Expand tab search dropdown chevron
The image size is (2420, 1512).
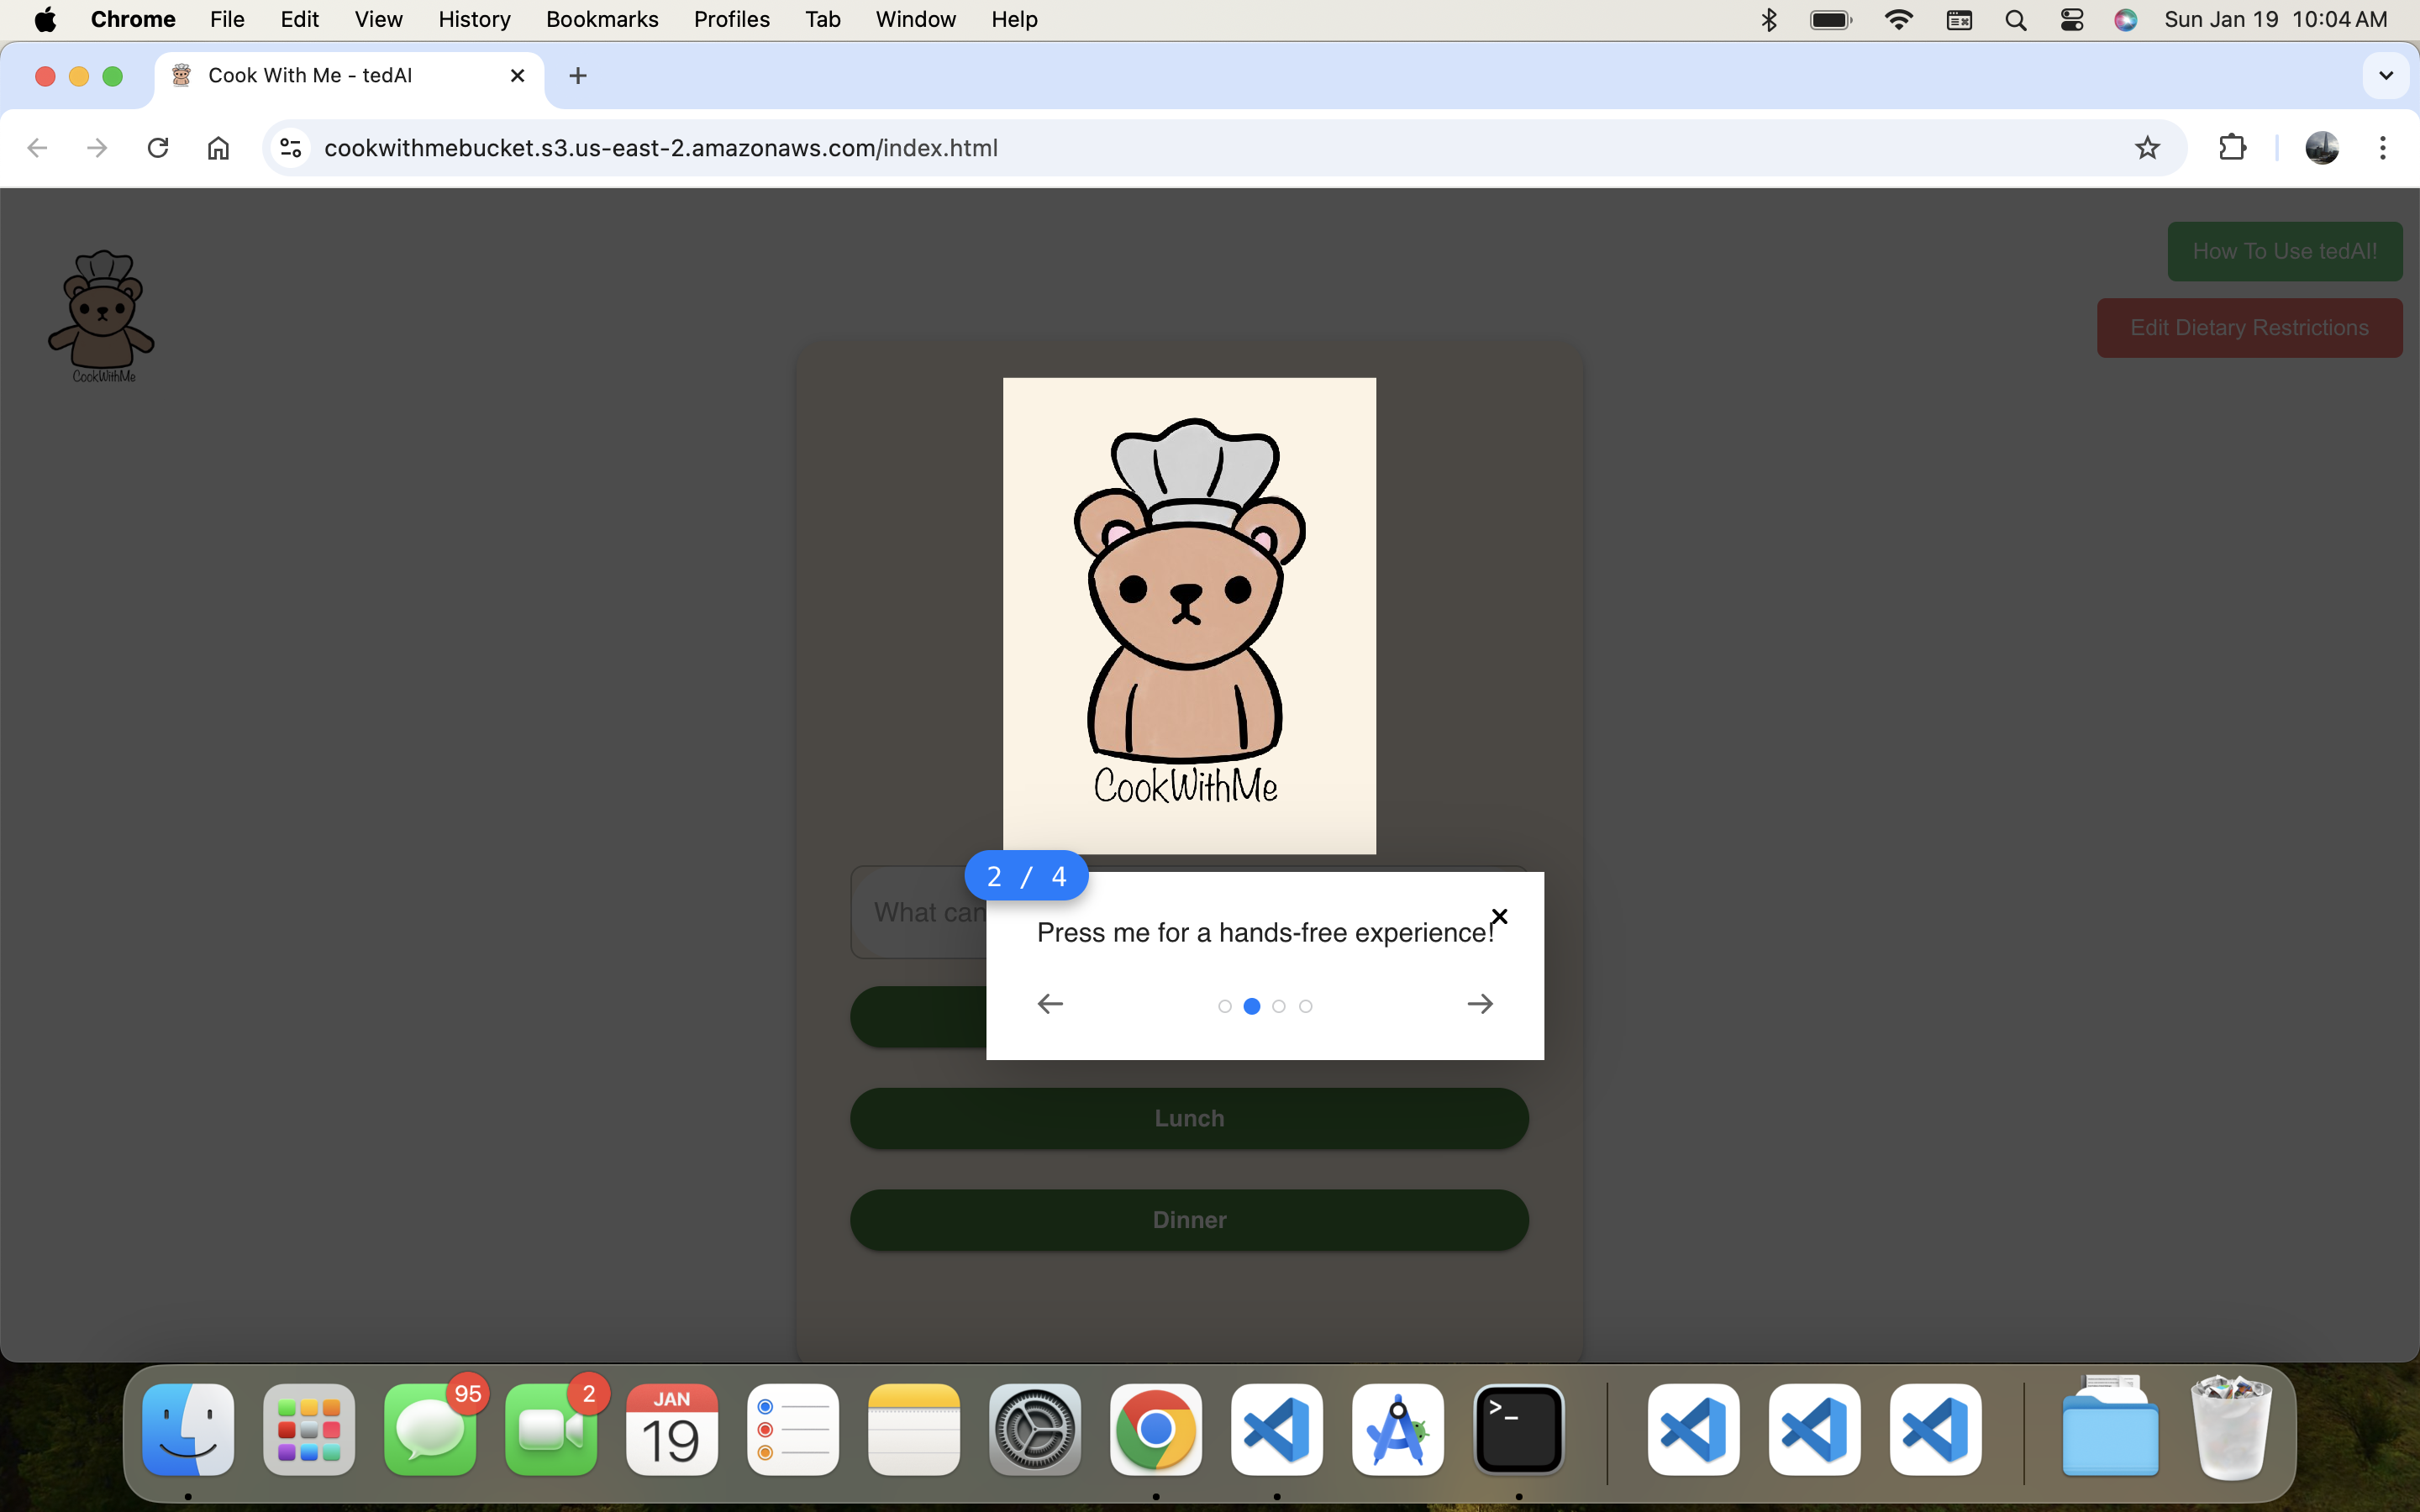(x=2385, y=76)
